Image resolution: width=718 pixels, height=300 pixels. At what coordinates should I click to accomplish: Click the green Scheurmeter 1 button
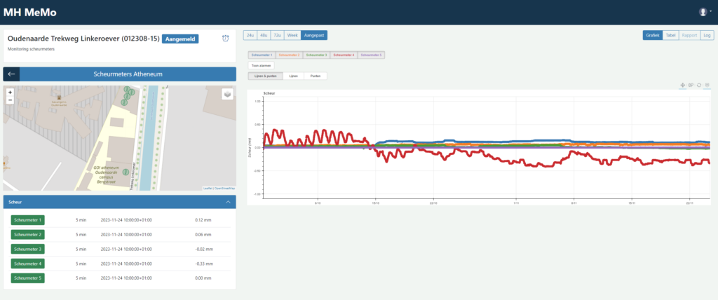27,220
